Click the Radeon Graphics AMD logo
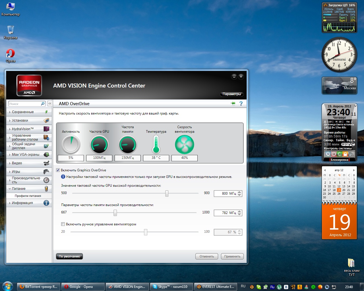This screenshot has width=364, height=291. pyautogui.click(x=29, y=85)
